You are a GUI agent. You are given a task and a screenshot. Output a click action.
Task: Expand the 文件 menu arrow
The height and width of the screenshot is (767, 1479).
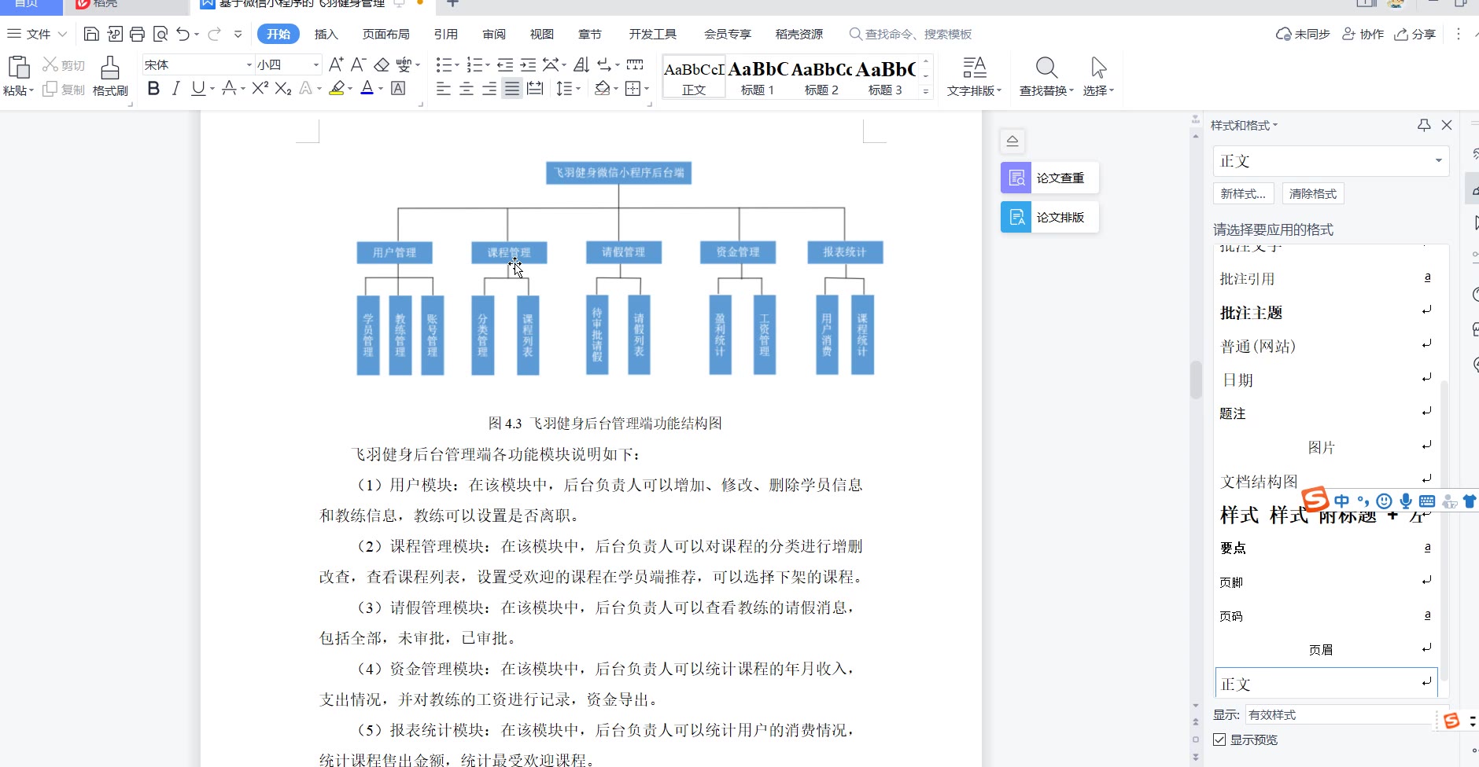(x=62, y=34)
